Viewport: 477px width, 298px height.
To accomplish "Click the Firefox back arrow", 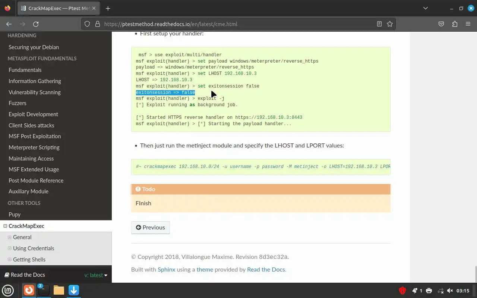I will click(9, 24).
